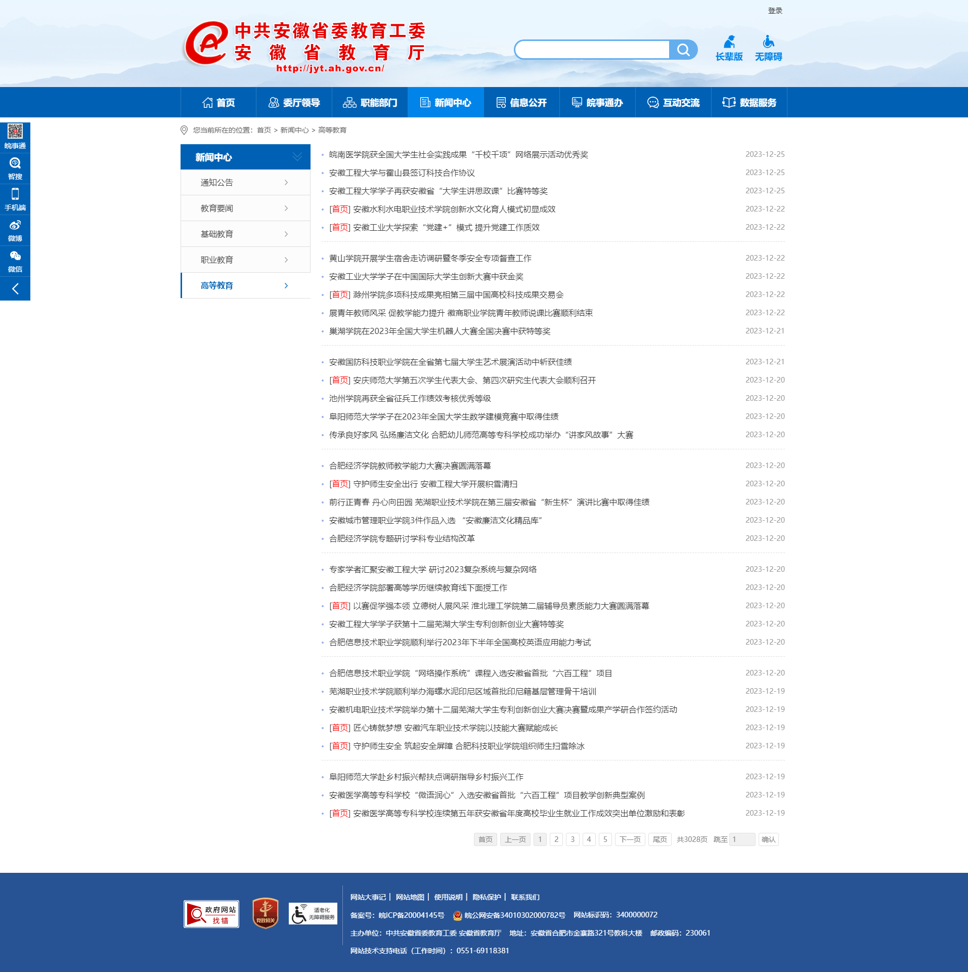Click the police badge beside 皖公网安备
This screenshot has height=972, width=968.
point(458,915)
